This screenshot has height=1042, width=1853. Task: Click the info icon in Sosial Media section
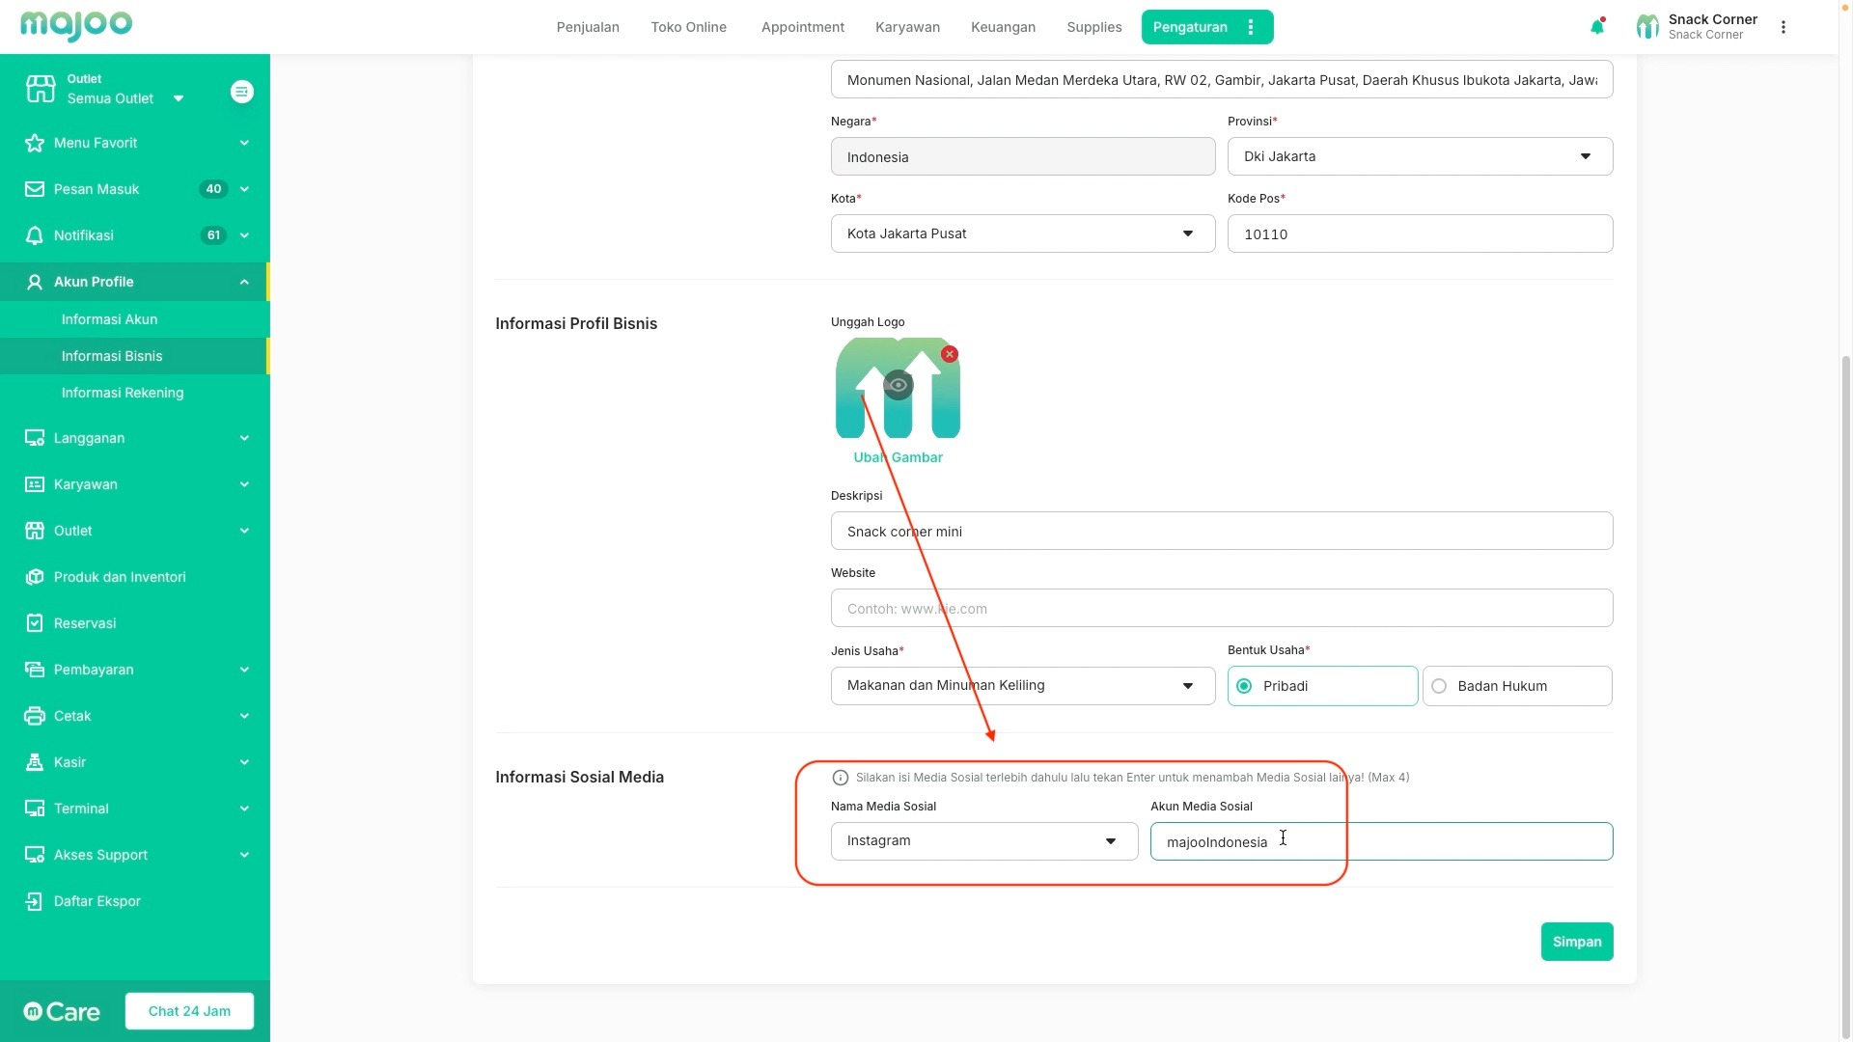[840, 778]
